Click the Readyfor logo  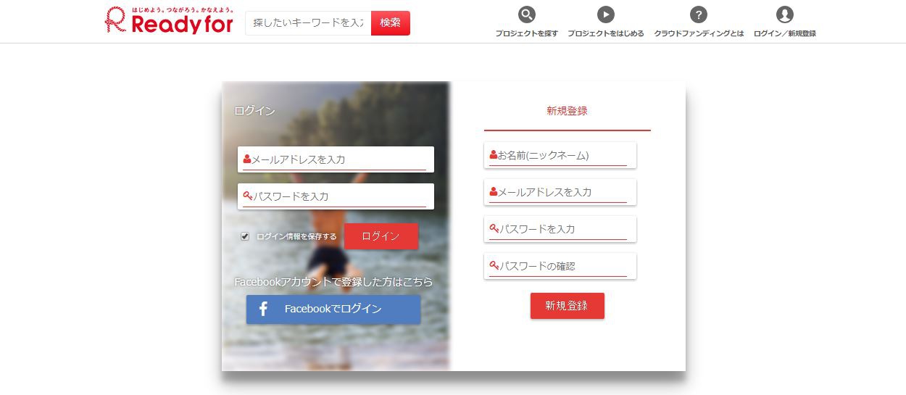coord(169,20)
